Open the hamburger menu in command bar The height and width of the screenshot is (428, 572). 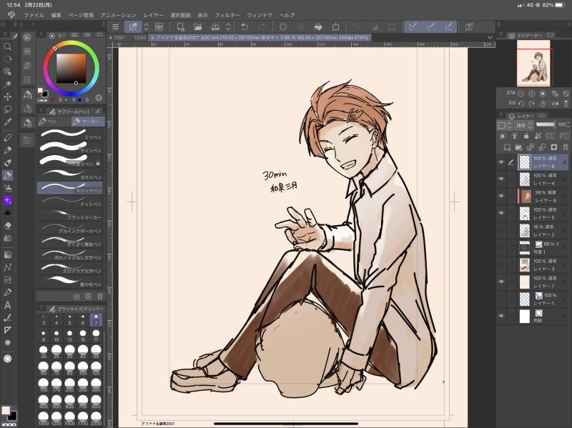click(x=115, y=26)
